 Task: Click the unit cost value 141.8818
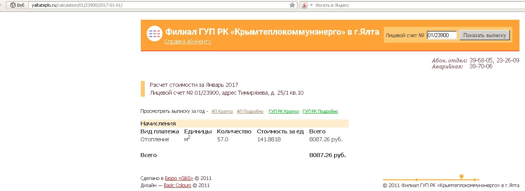[x=269, y=139]
